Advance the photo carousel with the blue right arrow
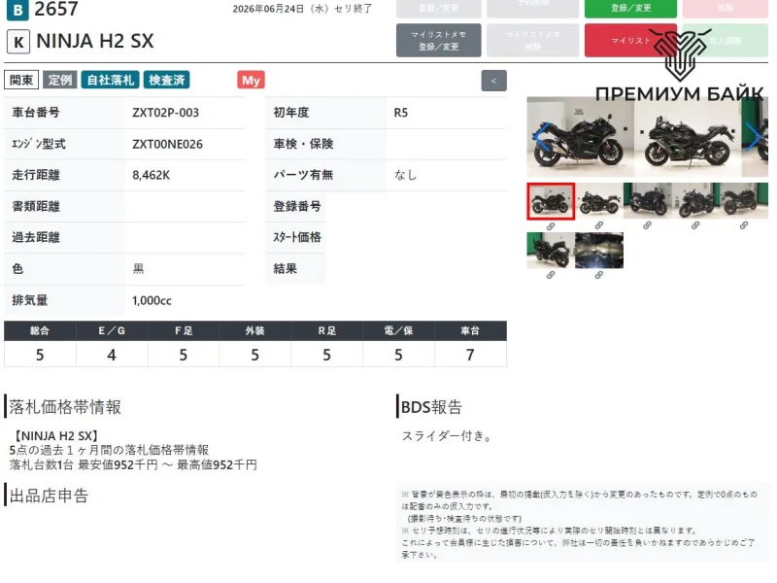Screen dimensions: 777x583 [x=754, y=136]
